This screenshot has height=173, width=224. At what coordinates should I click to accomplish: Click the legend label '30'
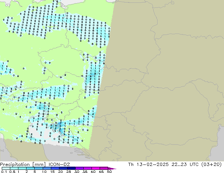[x=77, y=172]
